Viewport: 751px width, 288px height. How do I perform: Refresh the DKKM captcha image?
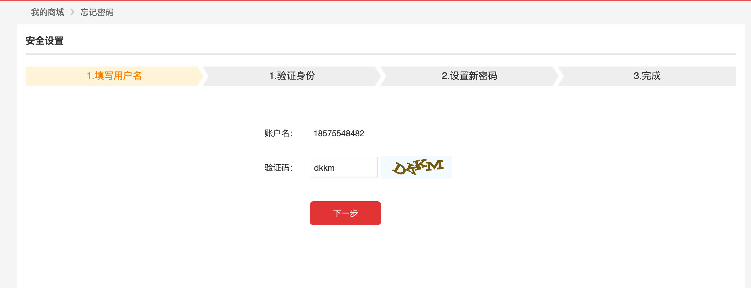pyautogui.click(x=416, y=167)
